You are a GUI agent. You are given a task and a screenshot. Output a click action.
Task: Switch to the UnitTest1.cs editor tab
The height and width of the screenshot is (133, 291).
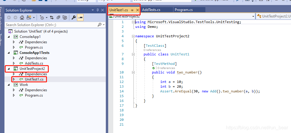point(119,10)
